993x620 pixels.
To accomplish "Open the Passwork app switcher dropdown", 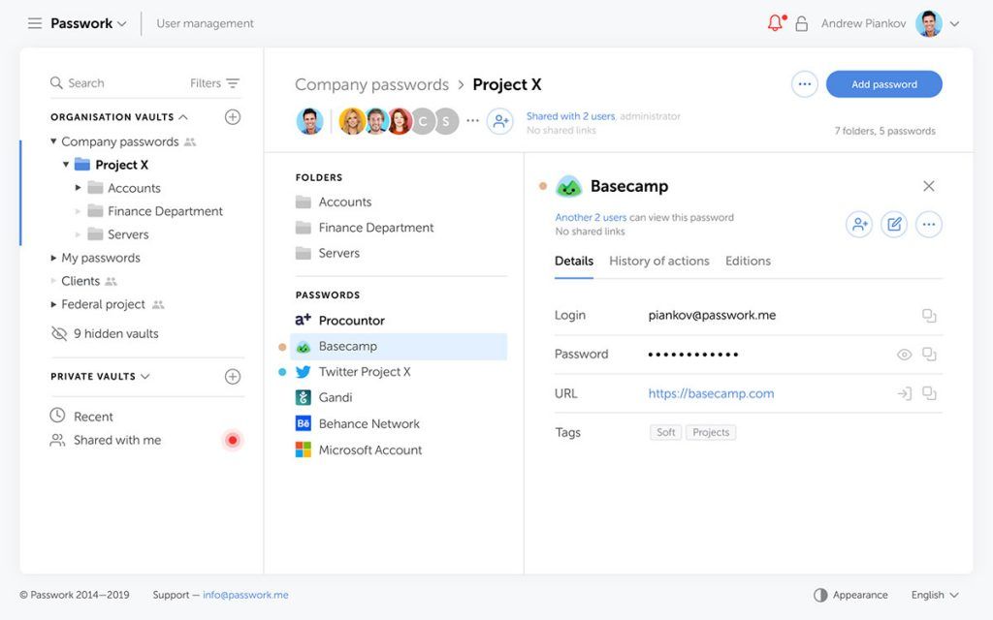I will [88, 23].
